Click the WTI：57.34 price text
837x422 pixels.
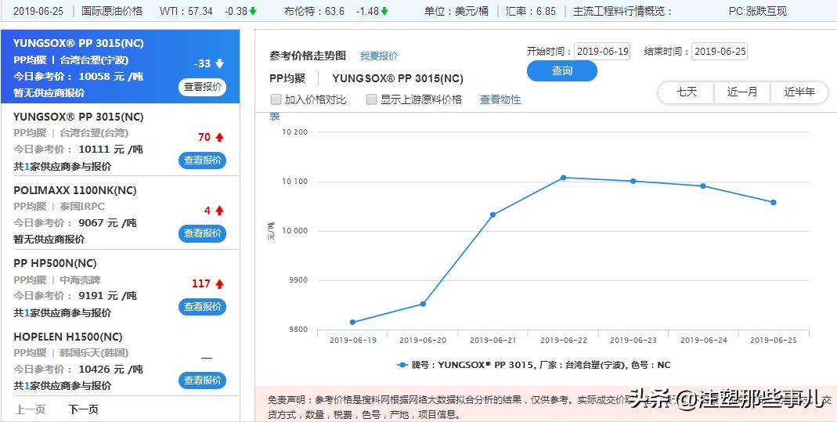tap(186, 11)
